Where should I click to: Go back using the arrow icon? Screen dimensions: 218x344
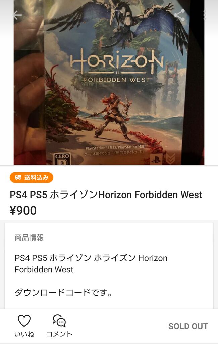pyautogui.click(x=17, y=15)
